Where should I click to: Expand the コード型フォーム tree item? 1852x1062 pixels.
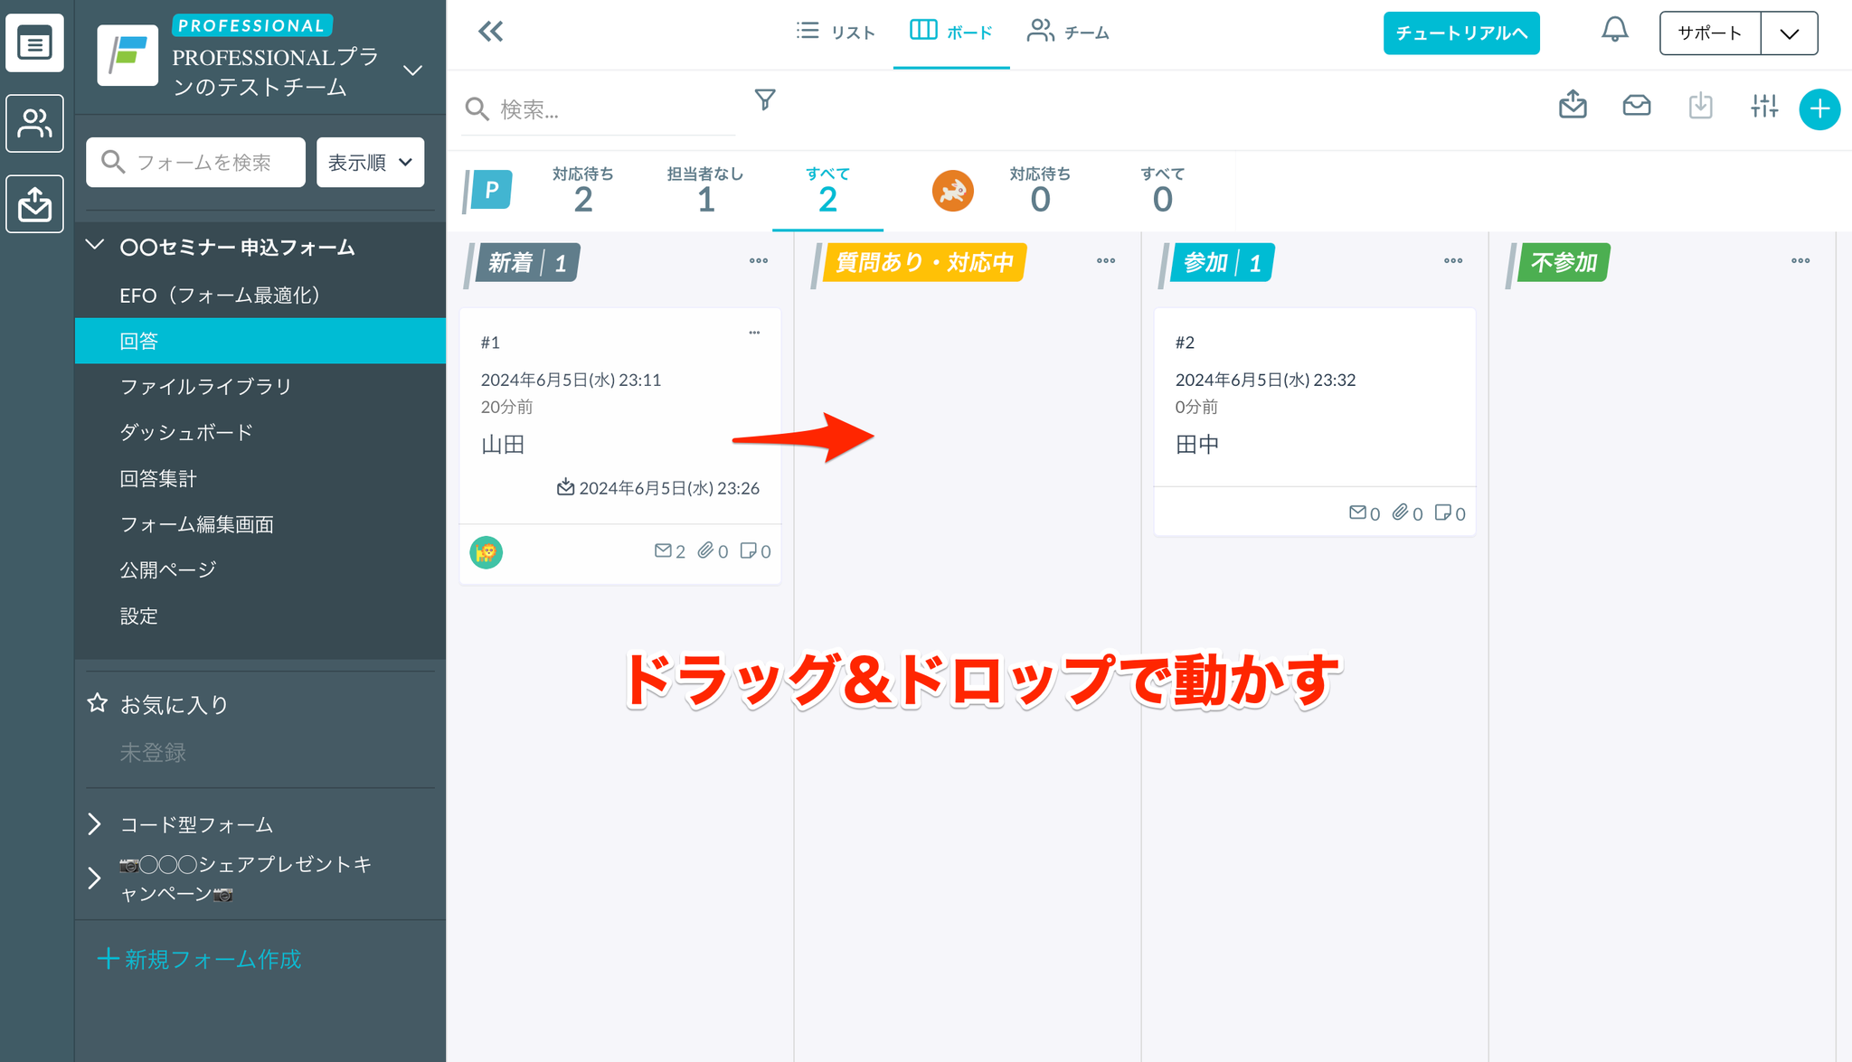pos(95,824)
